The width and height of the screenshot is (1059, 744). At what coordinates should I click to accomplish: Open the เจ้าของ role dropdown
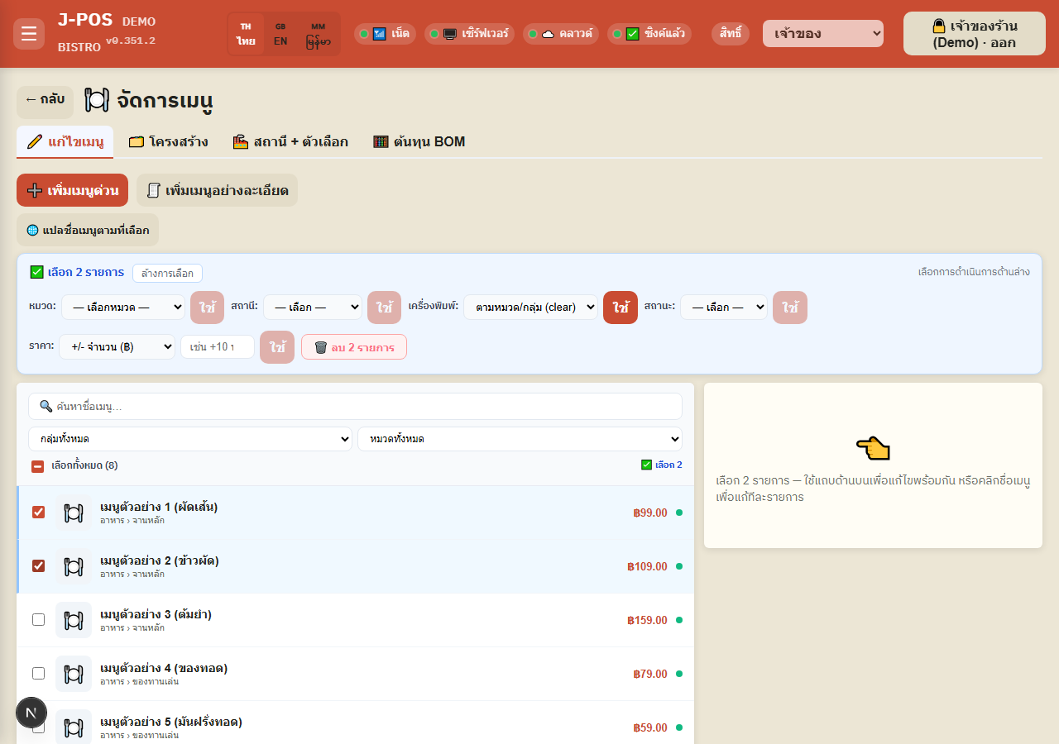pos(823,34)
